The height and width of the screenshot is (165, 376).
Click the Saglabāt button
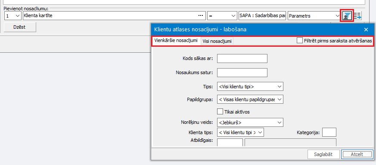point(323,154)
